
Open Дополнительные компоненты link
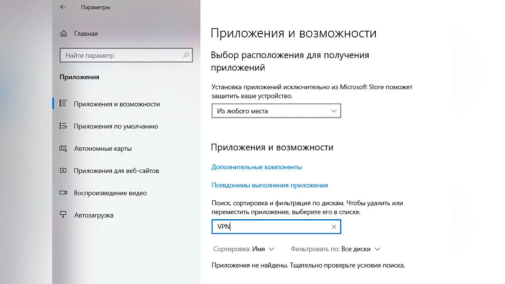257,167
